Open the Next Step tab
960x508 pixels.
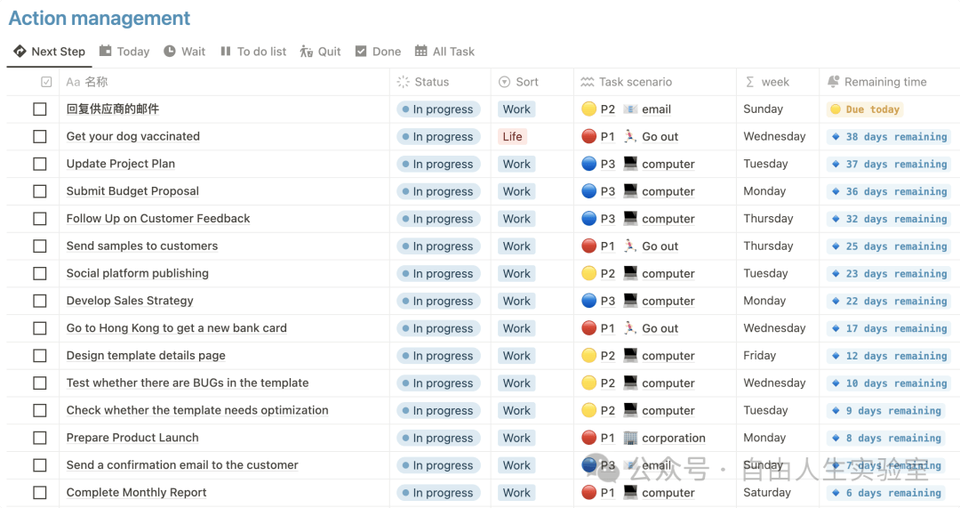(x=49, y=52)
